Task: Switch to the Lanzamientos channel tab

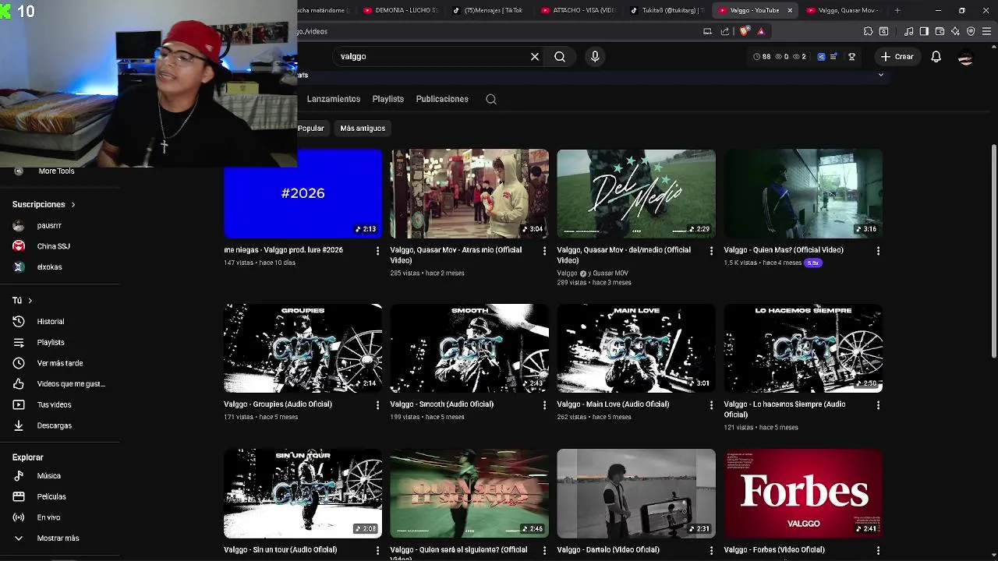Action: click(334, 99)
